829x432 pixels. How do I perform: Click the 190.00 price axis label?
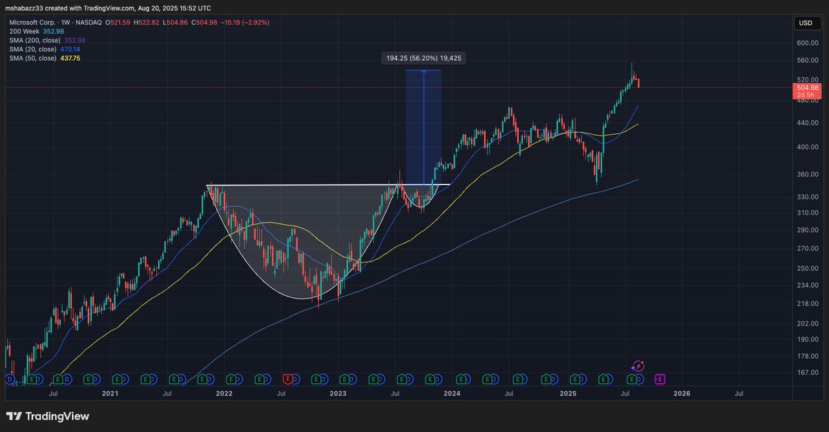coord(807,339)
